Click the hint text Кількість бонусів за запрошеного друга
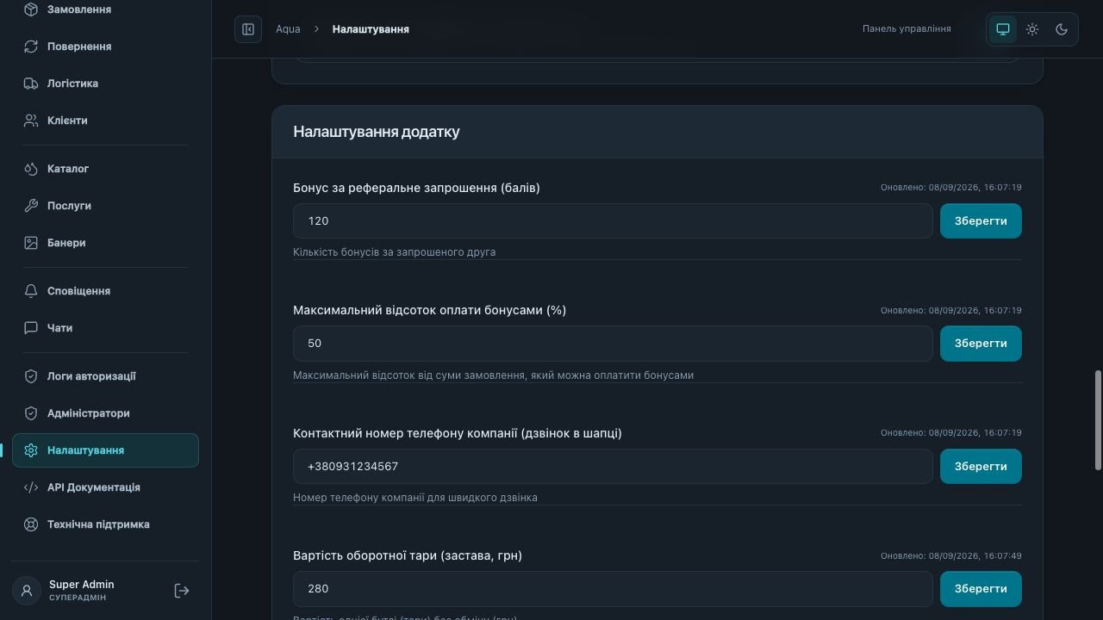The image size is (1103, 620). [395, 252]
